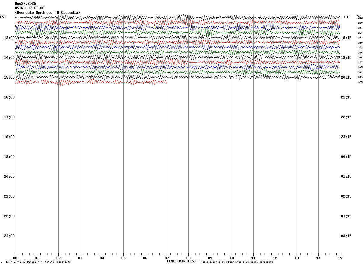The height and width of the screenshot is (266, 364).
Task: Click the Dec27,2025 date header
Action: coord(25,4)
